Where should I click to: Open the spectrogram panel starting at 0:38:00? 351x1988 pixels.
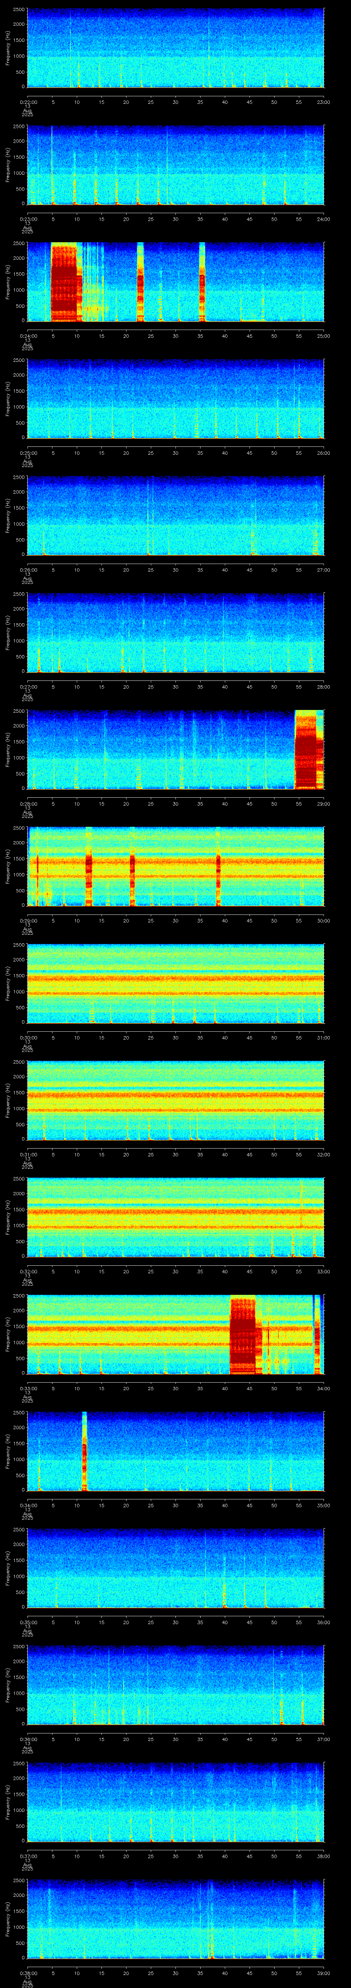[x=175, y=1918]
